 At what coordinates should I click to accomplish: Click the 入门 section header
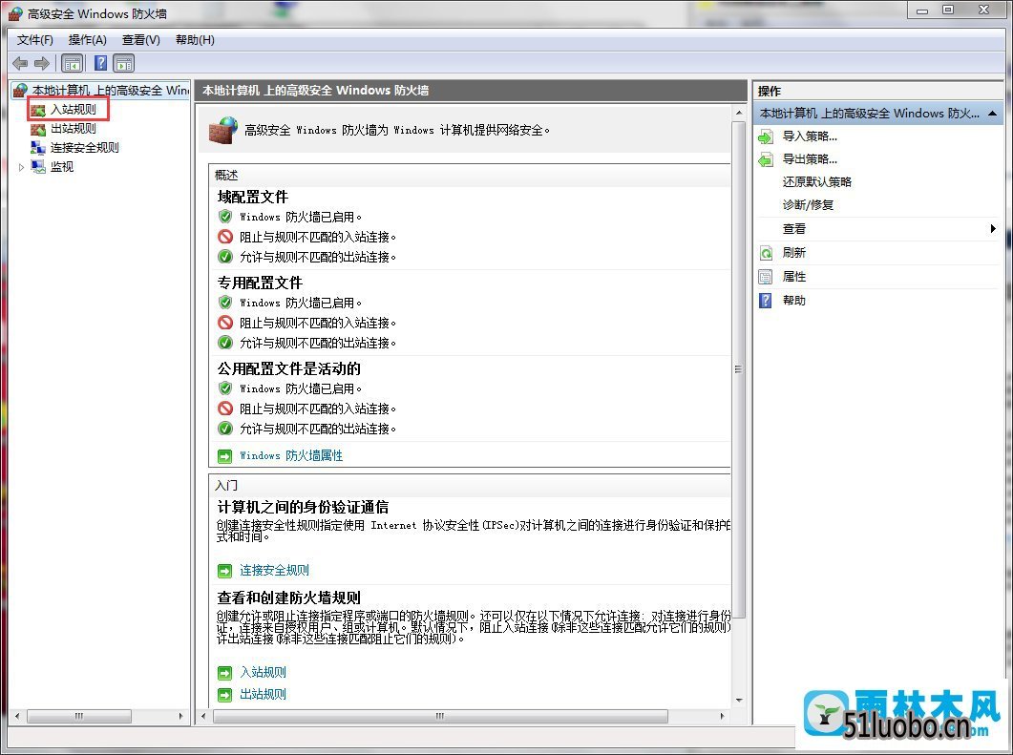pos(226,485)
